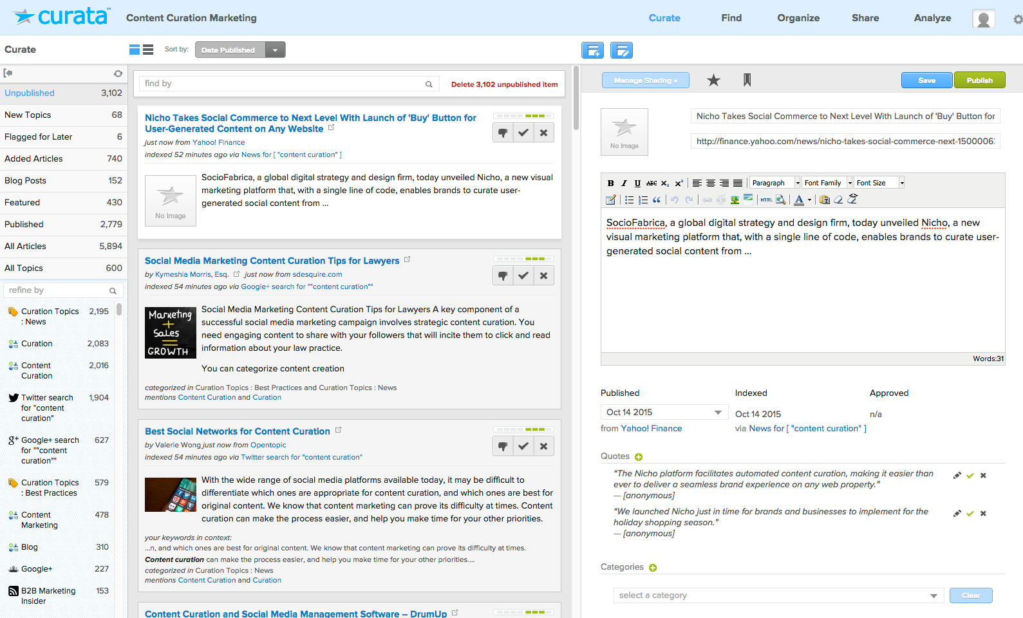Dismiss the Best Social Networks article with X
The height and width of the screenshot is (618, 1023).
(x=544, y=446)
